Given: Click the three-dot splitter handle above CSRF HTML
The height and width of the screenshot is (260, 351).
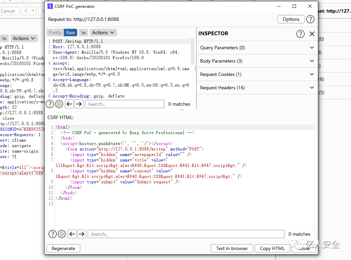Looking at the screenshot, I should pyautogui.click(x=181, y=110).
